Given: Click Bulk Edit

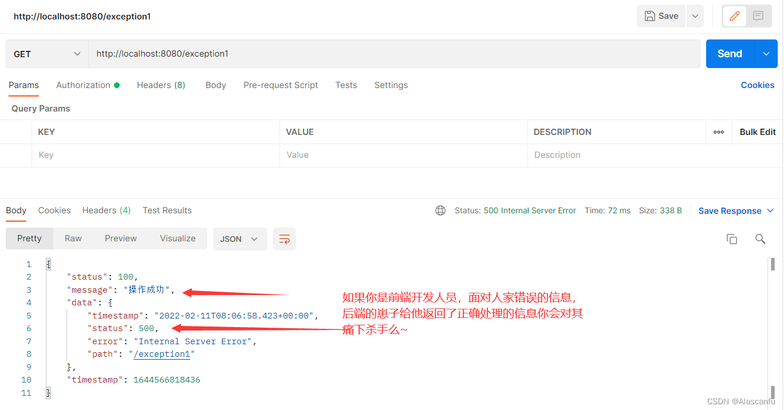Looking at the screenshot, I should tap(758, 132).
